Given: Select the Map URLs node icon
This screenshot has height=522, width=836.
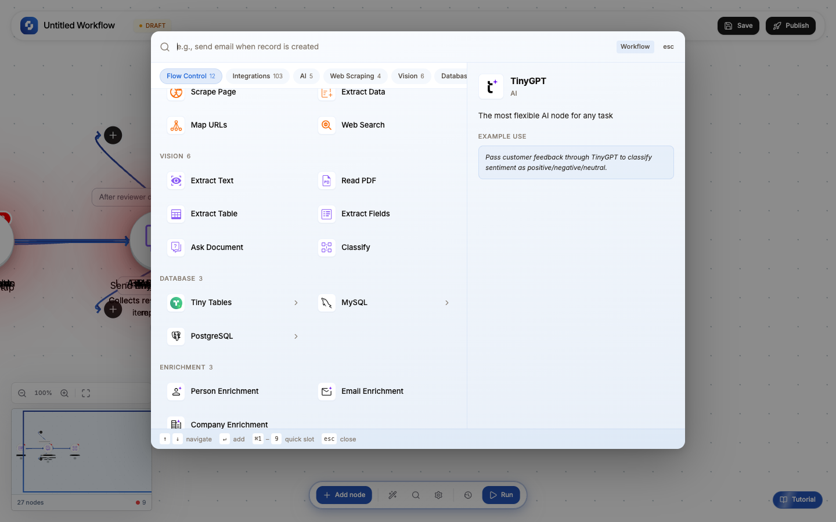Looking at the screenshot, I should pos(176,125).
